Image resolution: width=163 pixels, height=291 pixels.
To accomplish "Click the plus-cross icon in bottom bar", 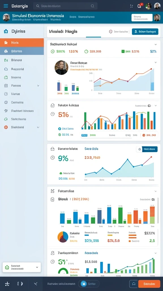I will (7, 284).
